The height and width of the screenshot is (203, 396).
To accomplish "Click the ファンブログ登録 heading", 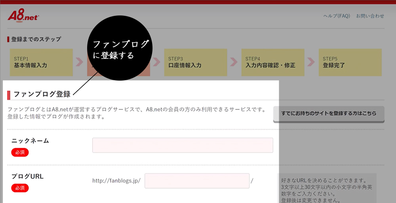I will click(x=42, y=94).
